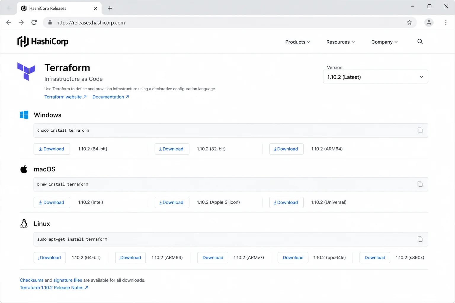
Task: Open Terraform 1.10.2 Release Notes
Action: (54, 288)
